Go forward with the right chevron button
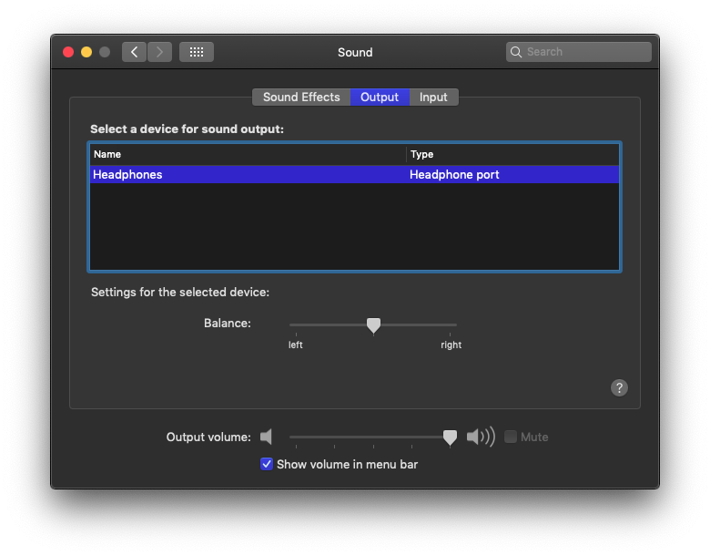Screen dimensions: 710x556 click(159, 52)
